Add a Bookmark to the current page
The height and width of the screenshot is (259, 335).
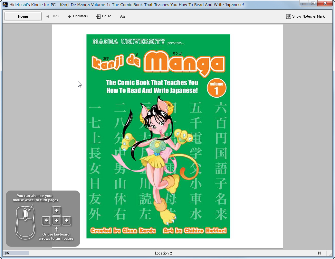click(78, 16)
